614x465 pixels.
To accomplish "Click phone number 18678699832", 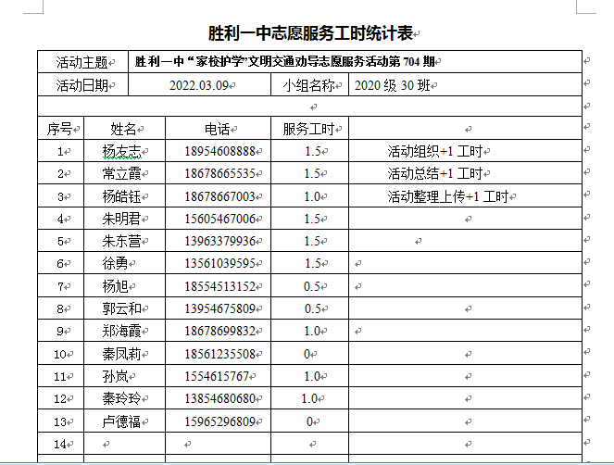I will click(x=219, y=331).
